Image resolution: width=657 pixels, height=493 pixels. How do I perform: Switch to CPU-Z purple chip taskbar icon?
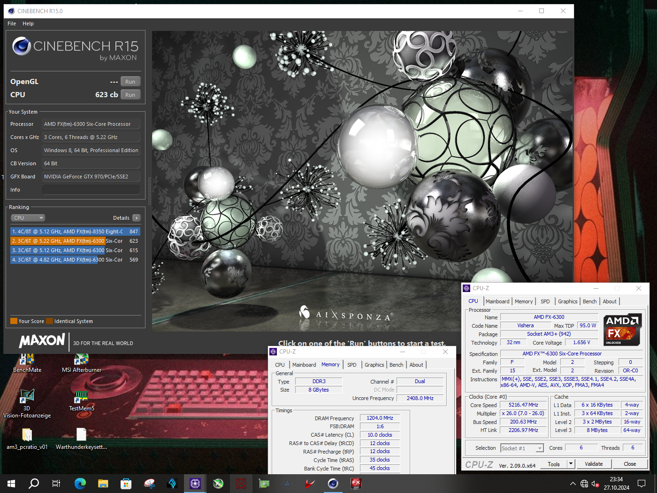(195, 484)
